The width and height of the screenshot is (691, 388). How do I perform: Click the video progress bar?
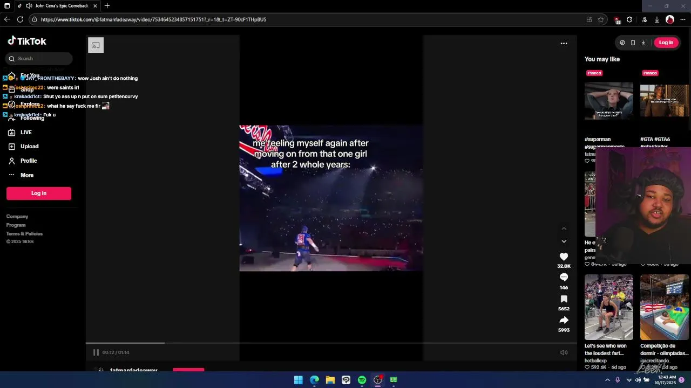(x=331, y=343)
